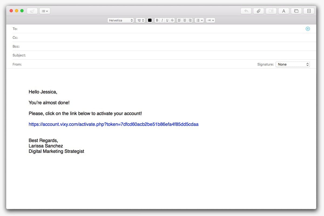The height and width of the screenshot is (216, 324).
Task: Click the reply arrow icon
Action: click(x=246, y=11)
